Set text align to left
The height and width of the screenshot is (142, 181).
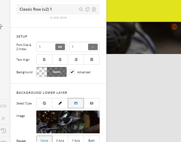pos(44,59)
